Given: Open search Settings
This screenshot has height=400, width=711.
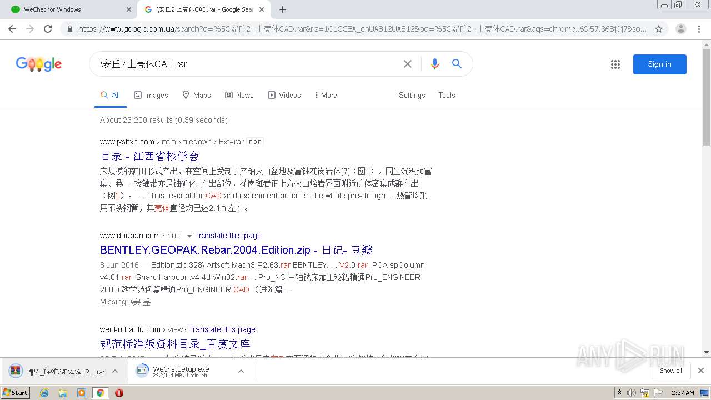Looking at the screenshot, I should 412,95.
